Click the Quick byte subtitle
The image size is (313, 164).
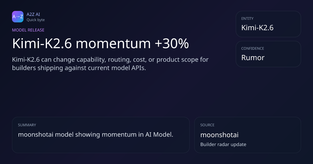(35, 20)
